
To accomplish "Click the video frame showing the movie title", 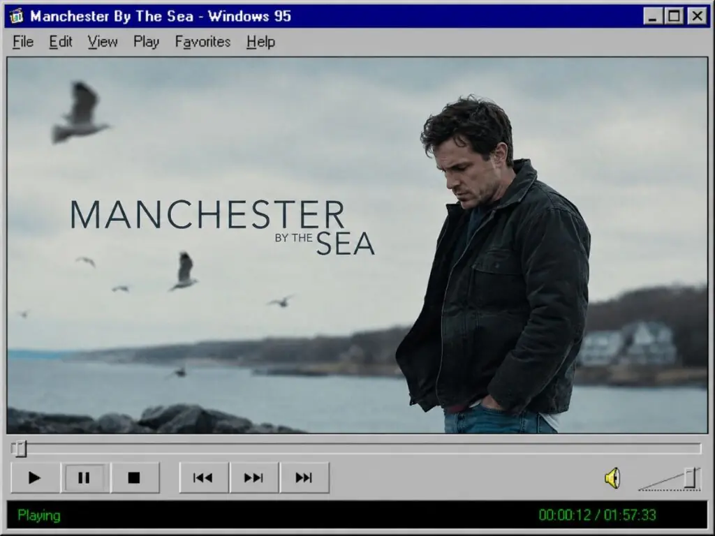I will tap(357, 245).
